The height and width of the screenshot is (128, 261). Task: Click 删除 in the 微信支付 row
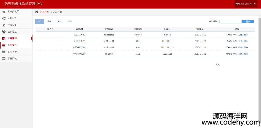(246, 54)
